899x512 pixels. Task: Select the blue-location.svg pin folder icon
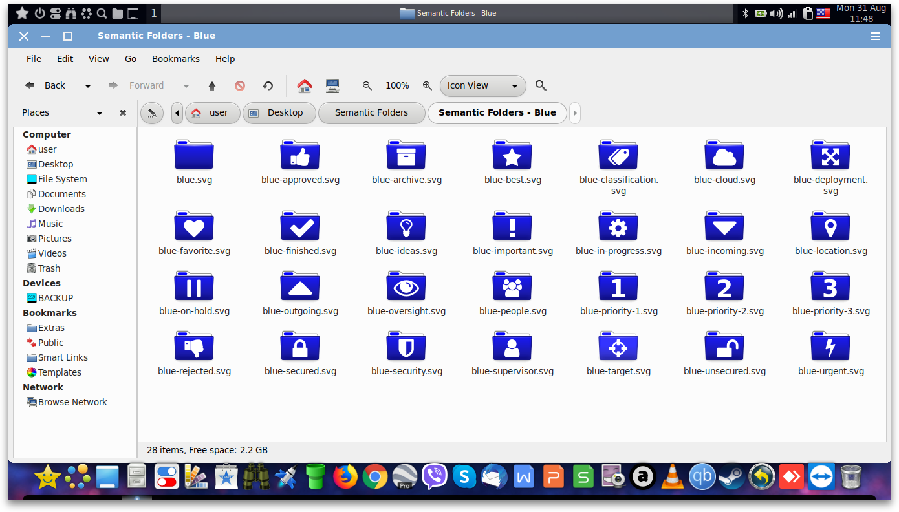coord(830,226)
